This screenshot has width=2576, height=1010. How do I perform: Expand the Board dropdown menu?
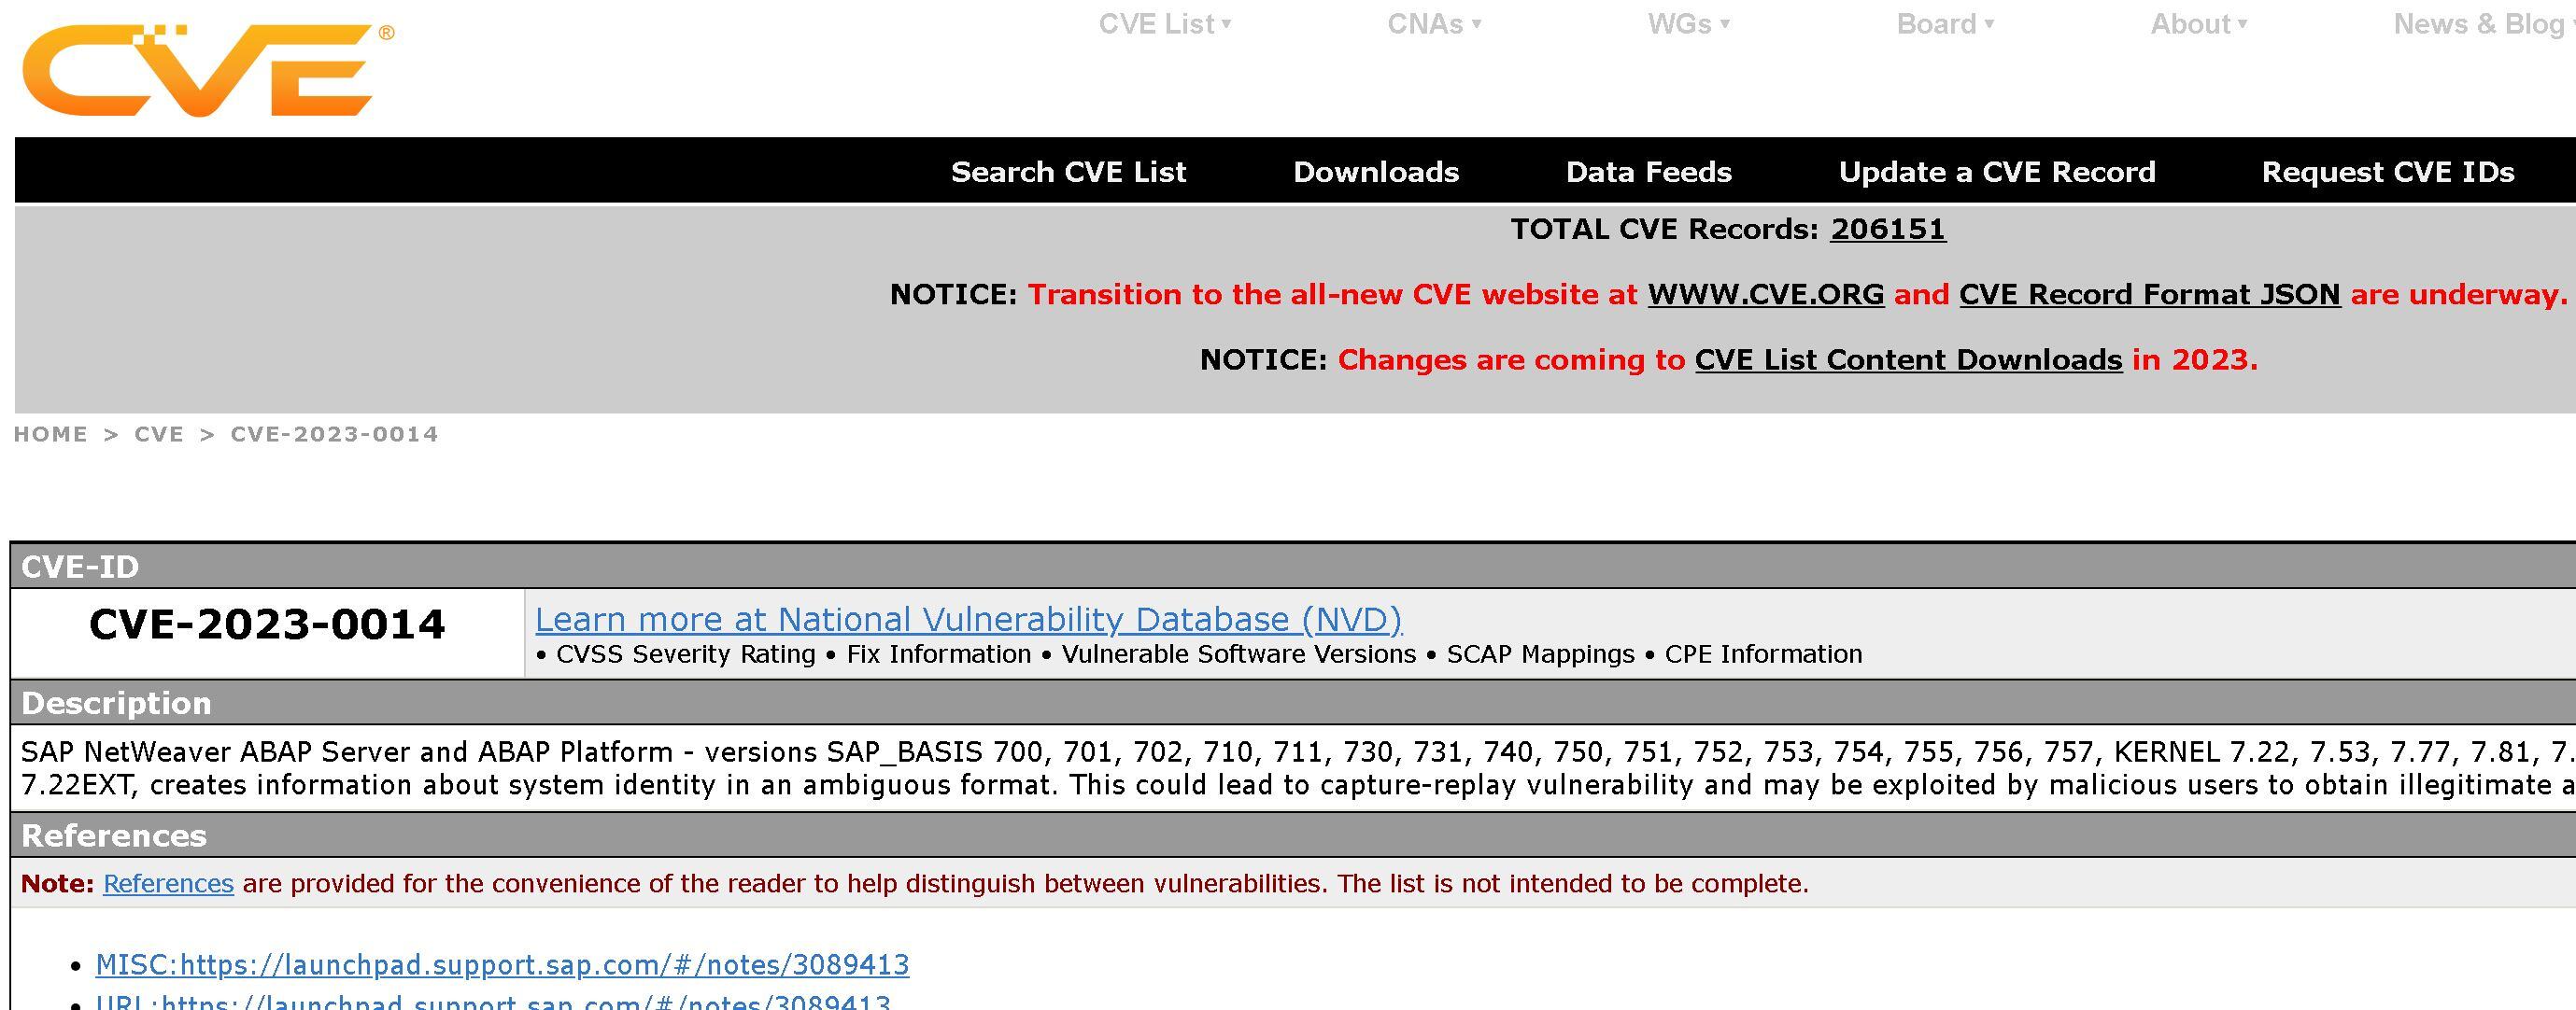click(x=1945, y=24)
